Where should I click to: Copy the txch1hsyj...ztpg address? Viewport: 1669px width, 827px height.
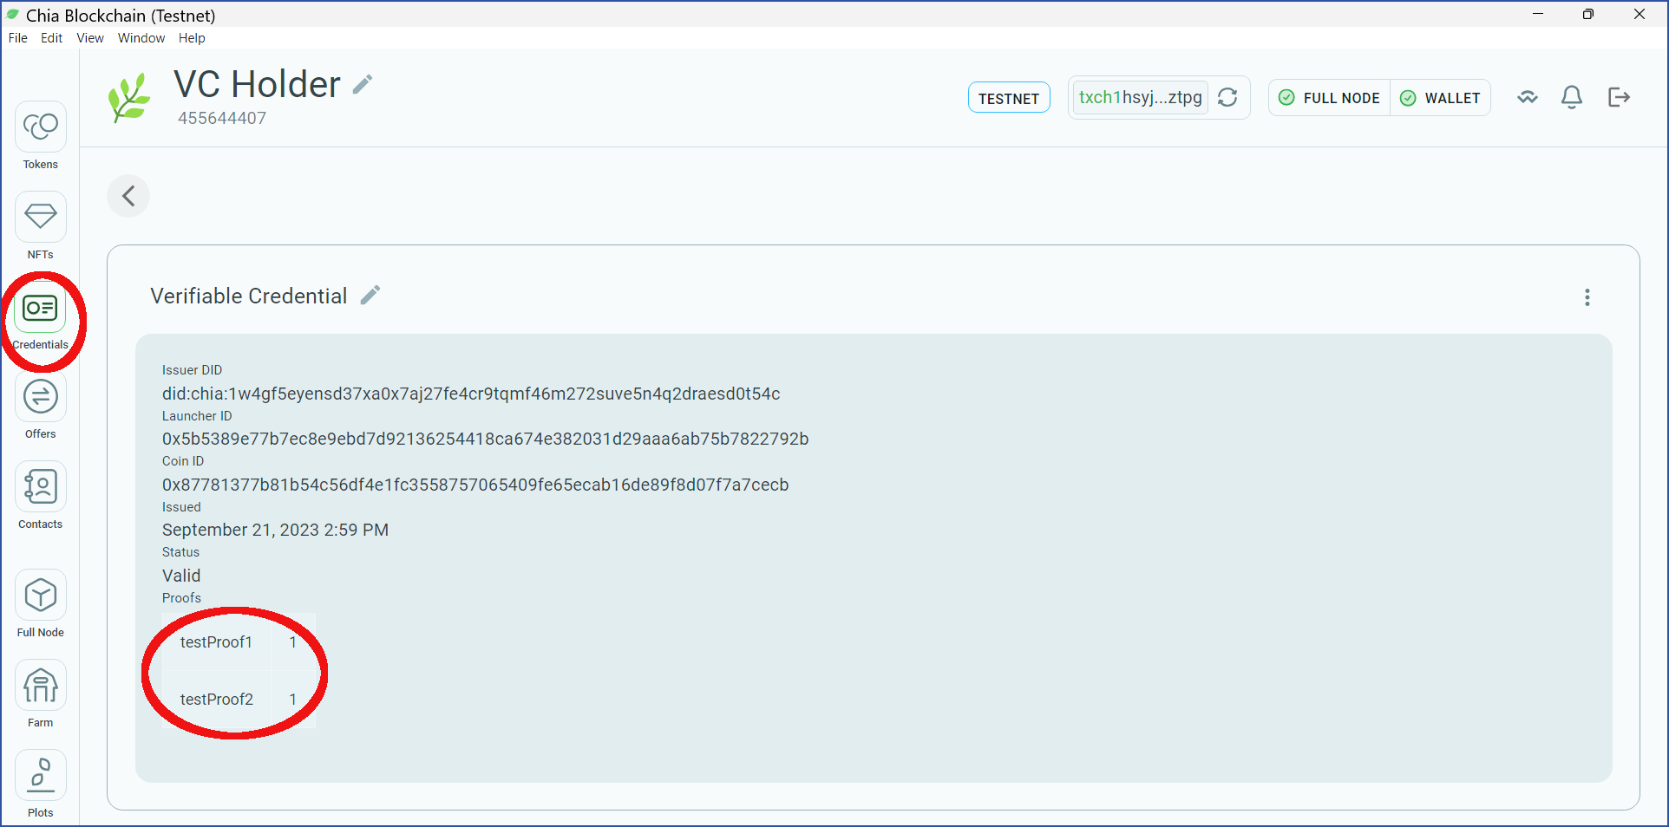(x=1140, y=97)
